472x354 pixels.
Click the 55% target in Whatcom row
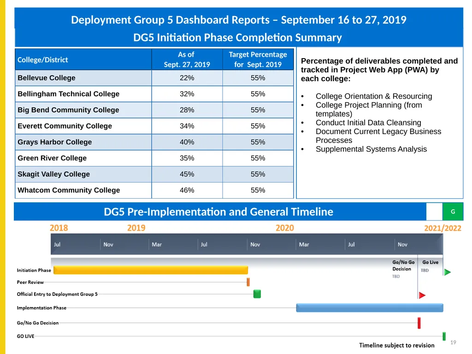[x=258, y=190]
